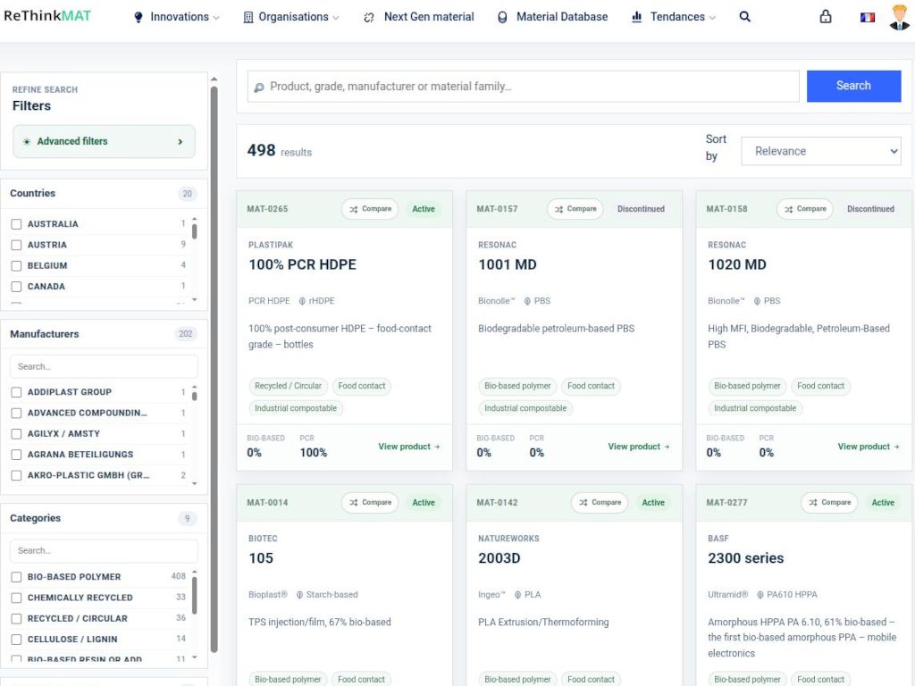Image resolution: width=915 pixels, height=686 pixels.
Task: View product for 100% PCR HDPE
Action: (408, 447)
